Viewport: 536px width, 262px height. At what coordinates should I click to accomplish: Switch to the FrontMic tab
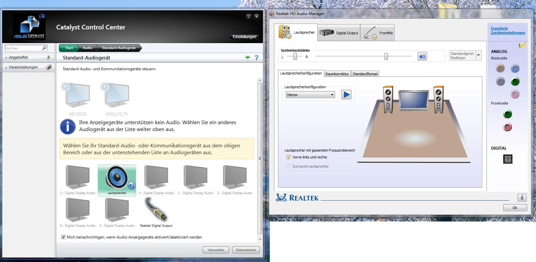pos(377,33)
